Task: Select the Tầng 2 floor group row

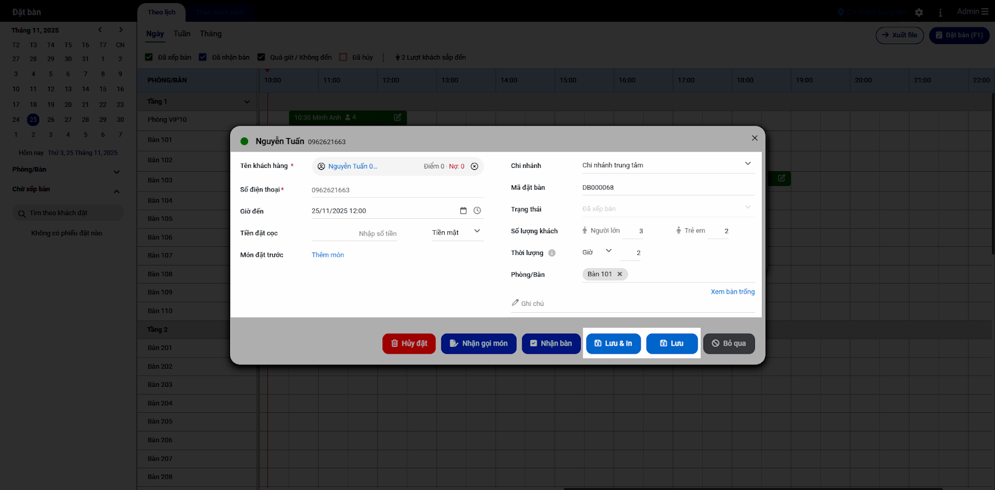Action: point(198,330)
